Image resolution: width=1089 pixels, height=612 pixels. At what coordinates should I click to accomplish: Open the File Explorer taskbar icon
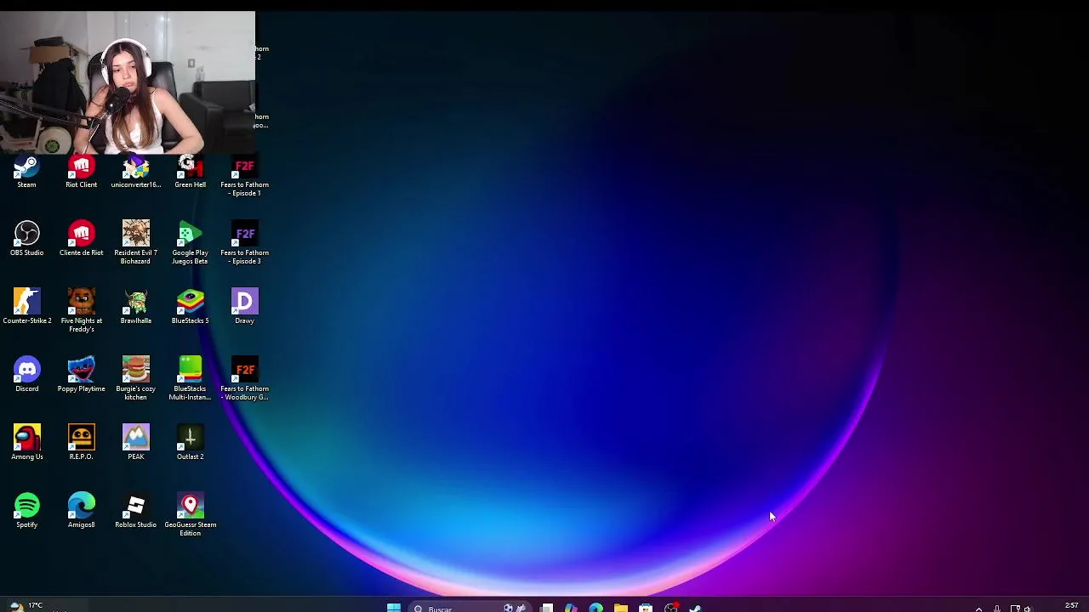point(621,608)
